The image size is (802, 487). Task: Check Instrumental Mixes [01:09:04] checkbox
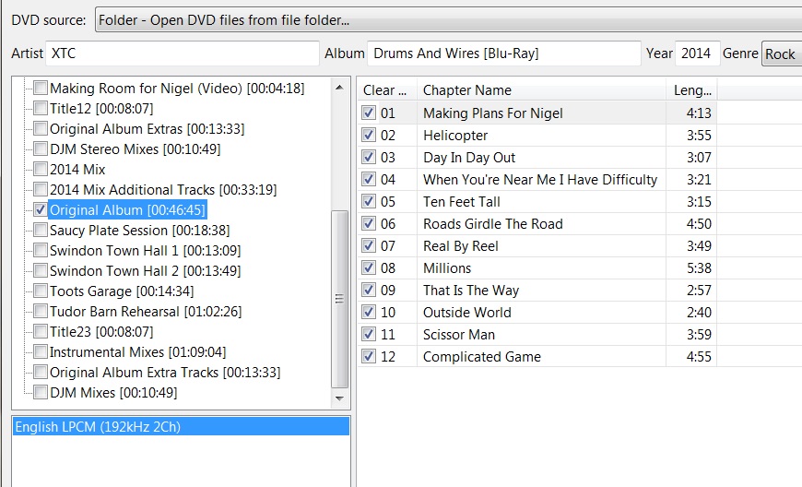coord(41,352)
